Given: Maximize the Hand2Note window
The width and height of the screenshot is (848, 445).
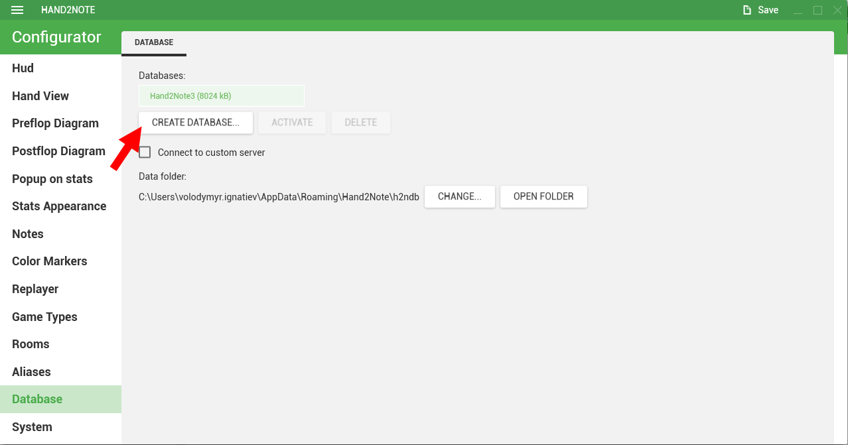Looking at the screenshot, I should [818, 10].
